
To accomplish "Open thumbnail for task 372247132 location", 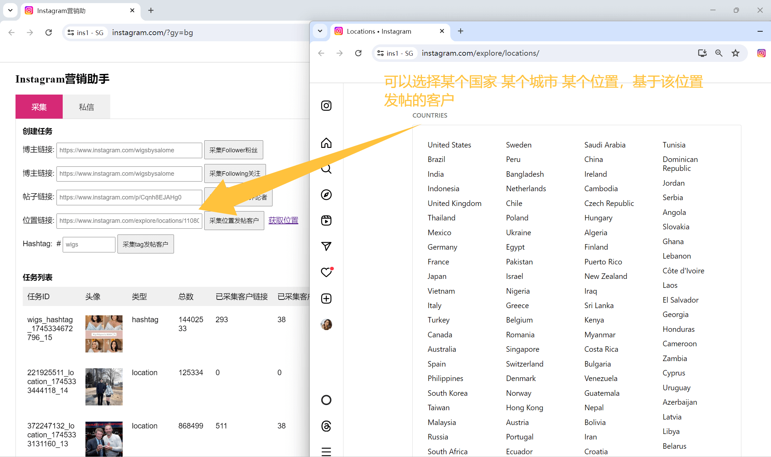I will point(104,439).
